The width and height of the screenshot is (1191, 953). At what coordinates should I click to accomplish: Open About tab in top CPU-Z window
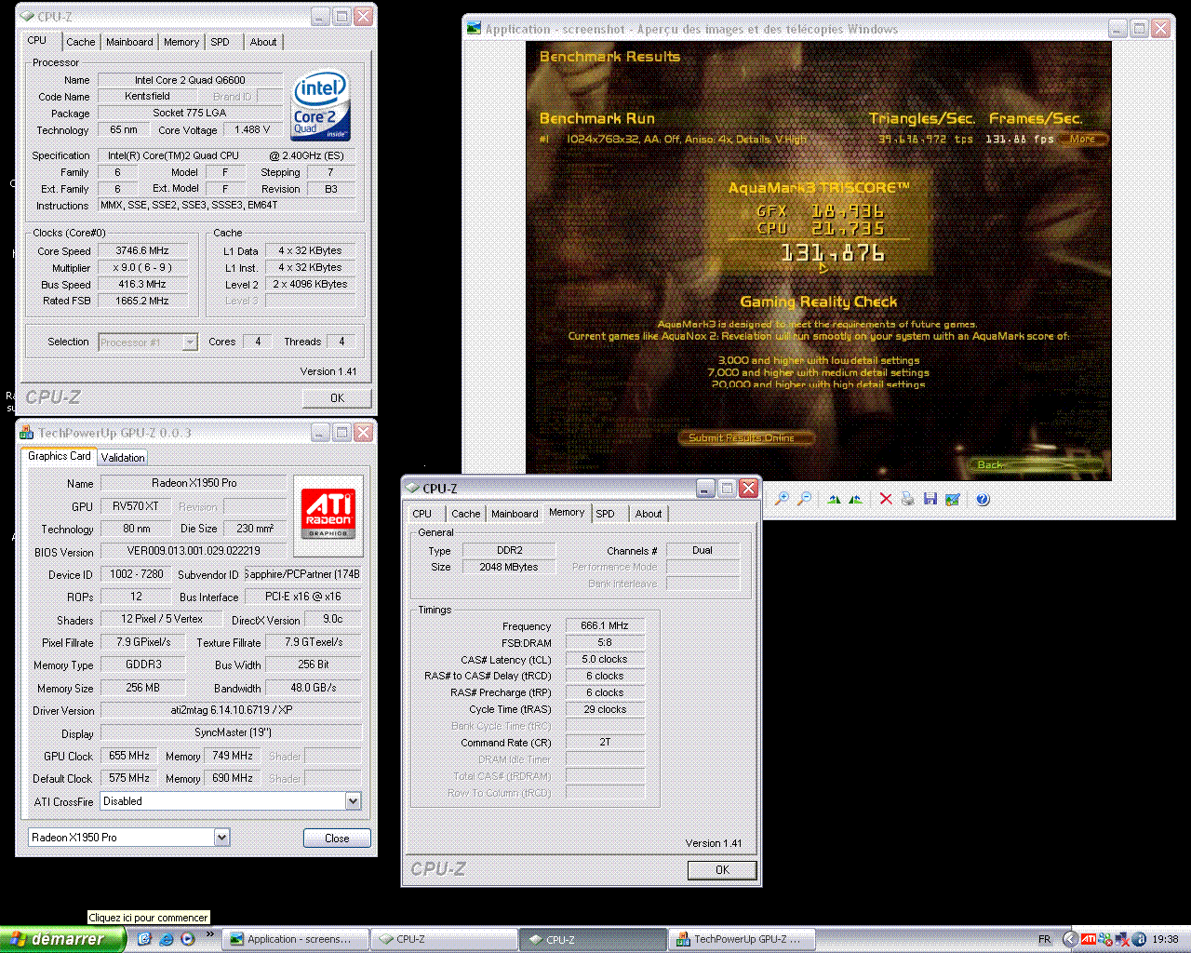coord(263,42)
